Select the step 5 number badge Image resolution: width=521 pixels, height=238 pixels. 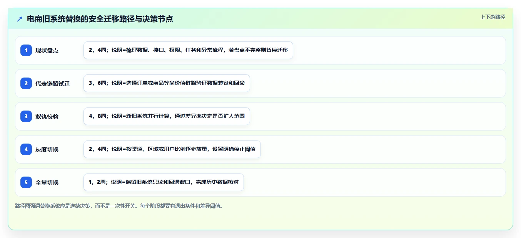tap(26, 182)
